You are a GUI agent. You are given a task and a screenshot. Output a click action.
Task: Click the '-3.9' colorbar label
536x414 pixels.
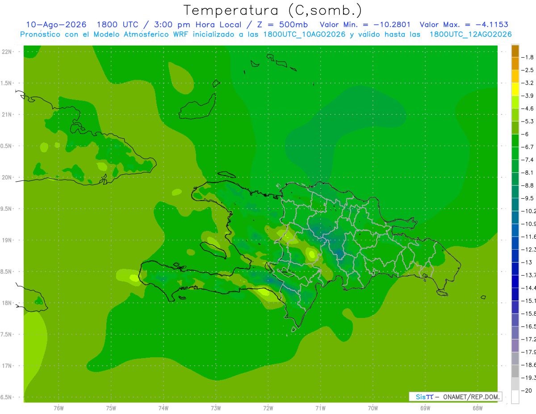(x=528, y=96)
